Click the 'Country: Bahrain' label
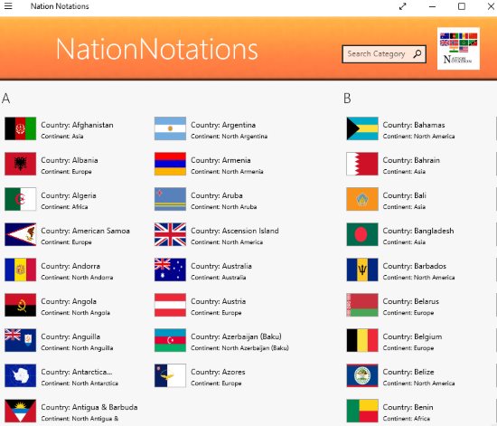The width and height of the screenshot is (497, 426). coord(411,160)
